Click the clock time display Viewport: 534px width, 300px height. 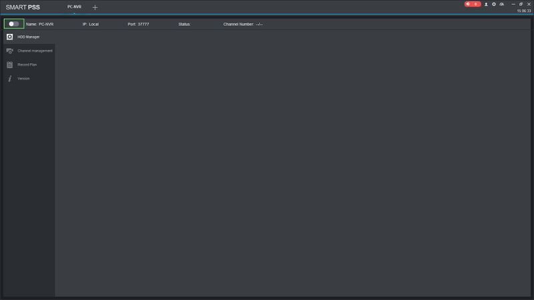(x=524, y=11)
